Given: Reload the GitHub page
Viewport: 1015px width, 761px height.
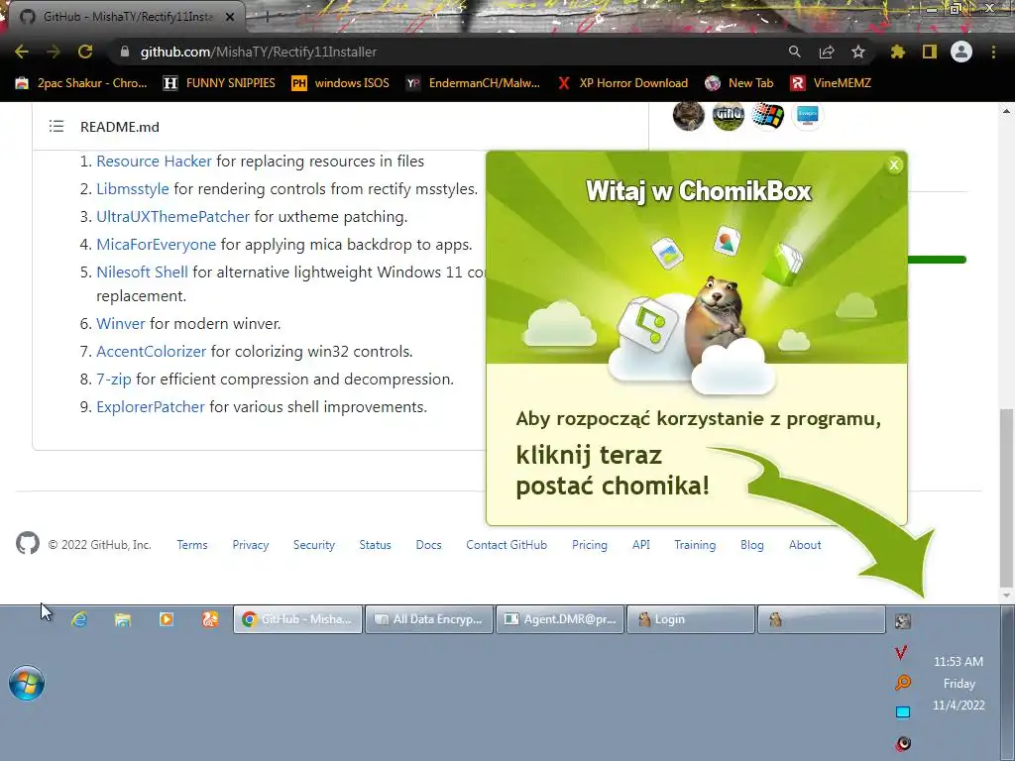Looking at the screenshot, I should click(x=85, y=52).
